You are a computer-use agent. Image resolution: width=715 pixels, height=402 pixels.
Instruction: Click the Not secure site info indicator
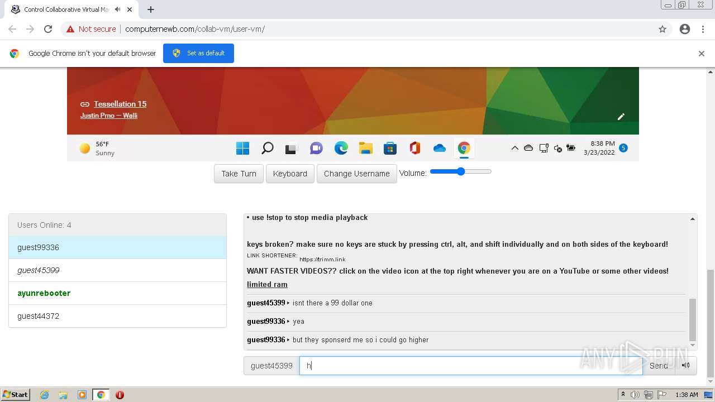tap(91, 29)
